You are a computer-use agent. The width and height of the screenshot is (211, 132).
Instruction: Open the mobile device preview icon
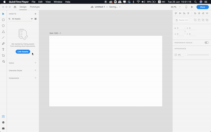coord(186,7)
